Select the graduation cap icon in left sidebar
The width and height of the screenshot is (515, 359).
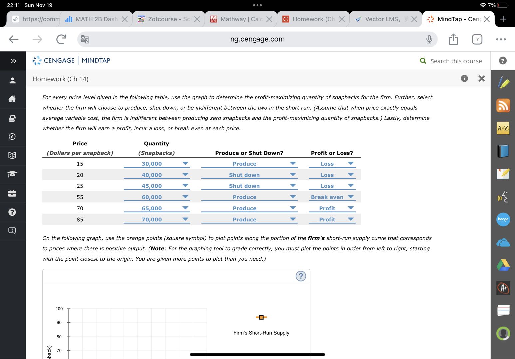[x=13, y=175]
